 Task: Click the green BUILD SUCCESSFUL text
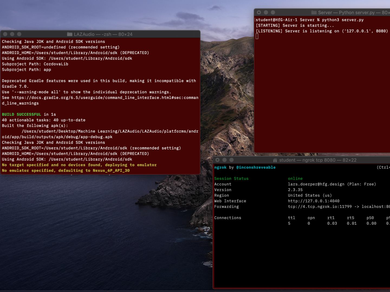22,114
